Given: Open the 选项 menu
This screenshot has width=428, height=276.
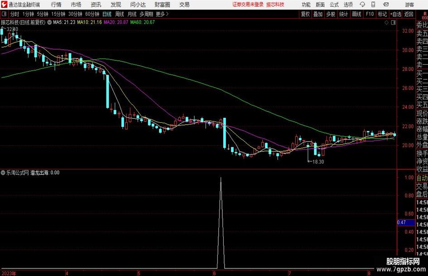Looking at the screenshot, I should click(348, 5).
